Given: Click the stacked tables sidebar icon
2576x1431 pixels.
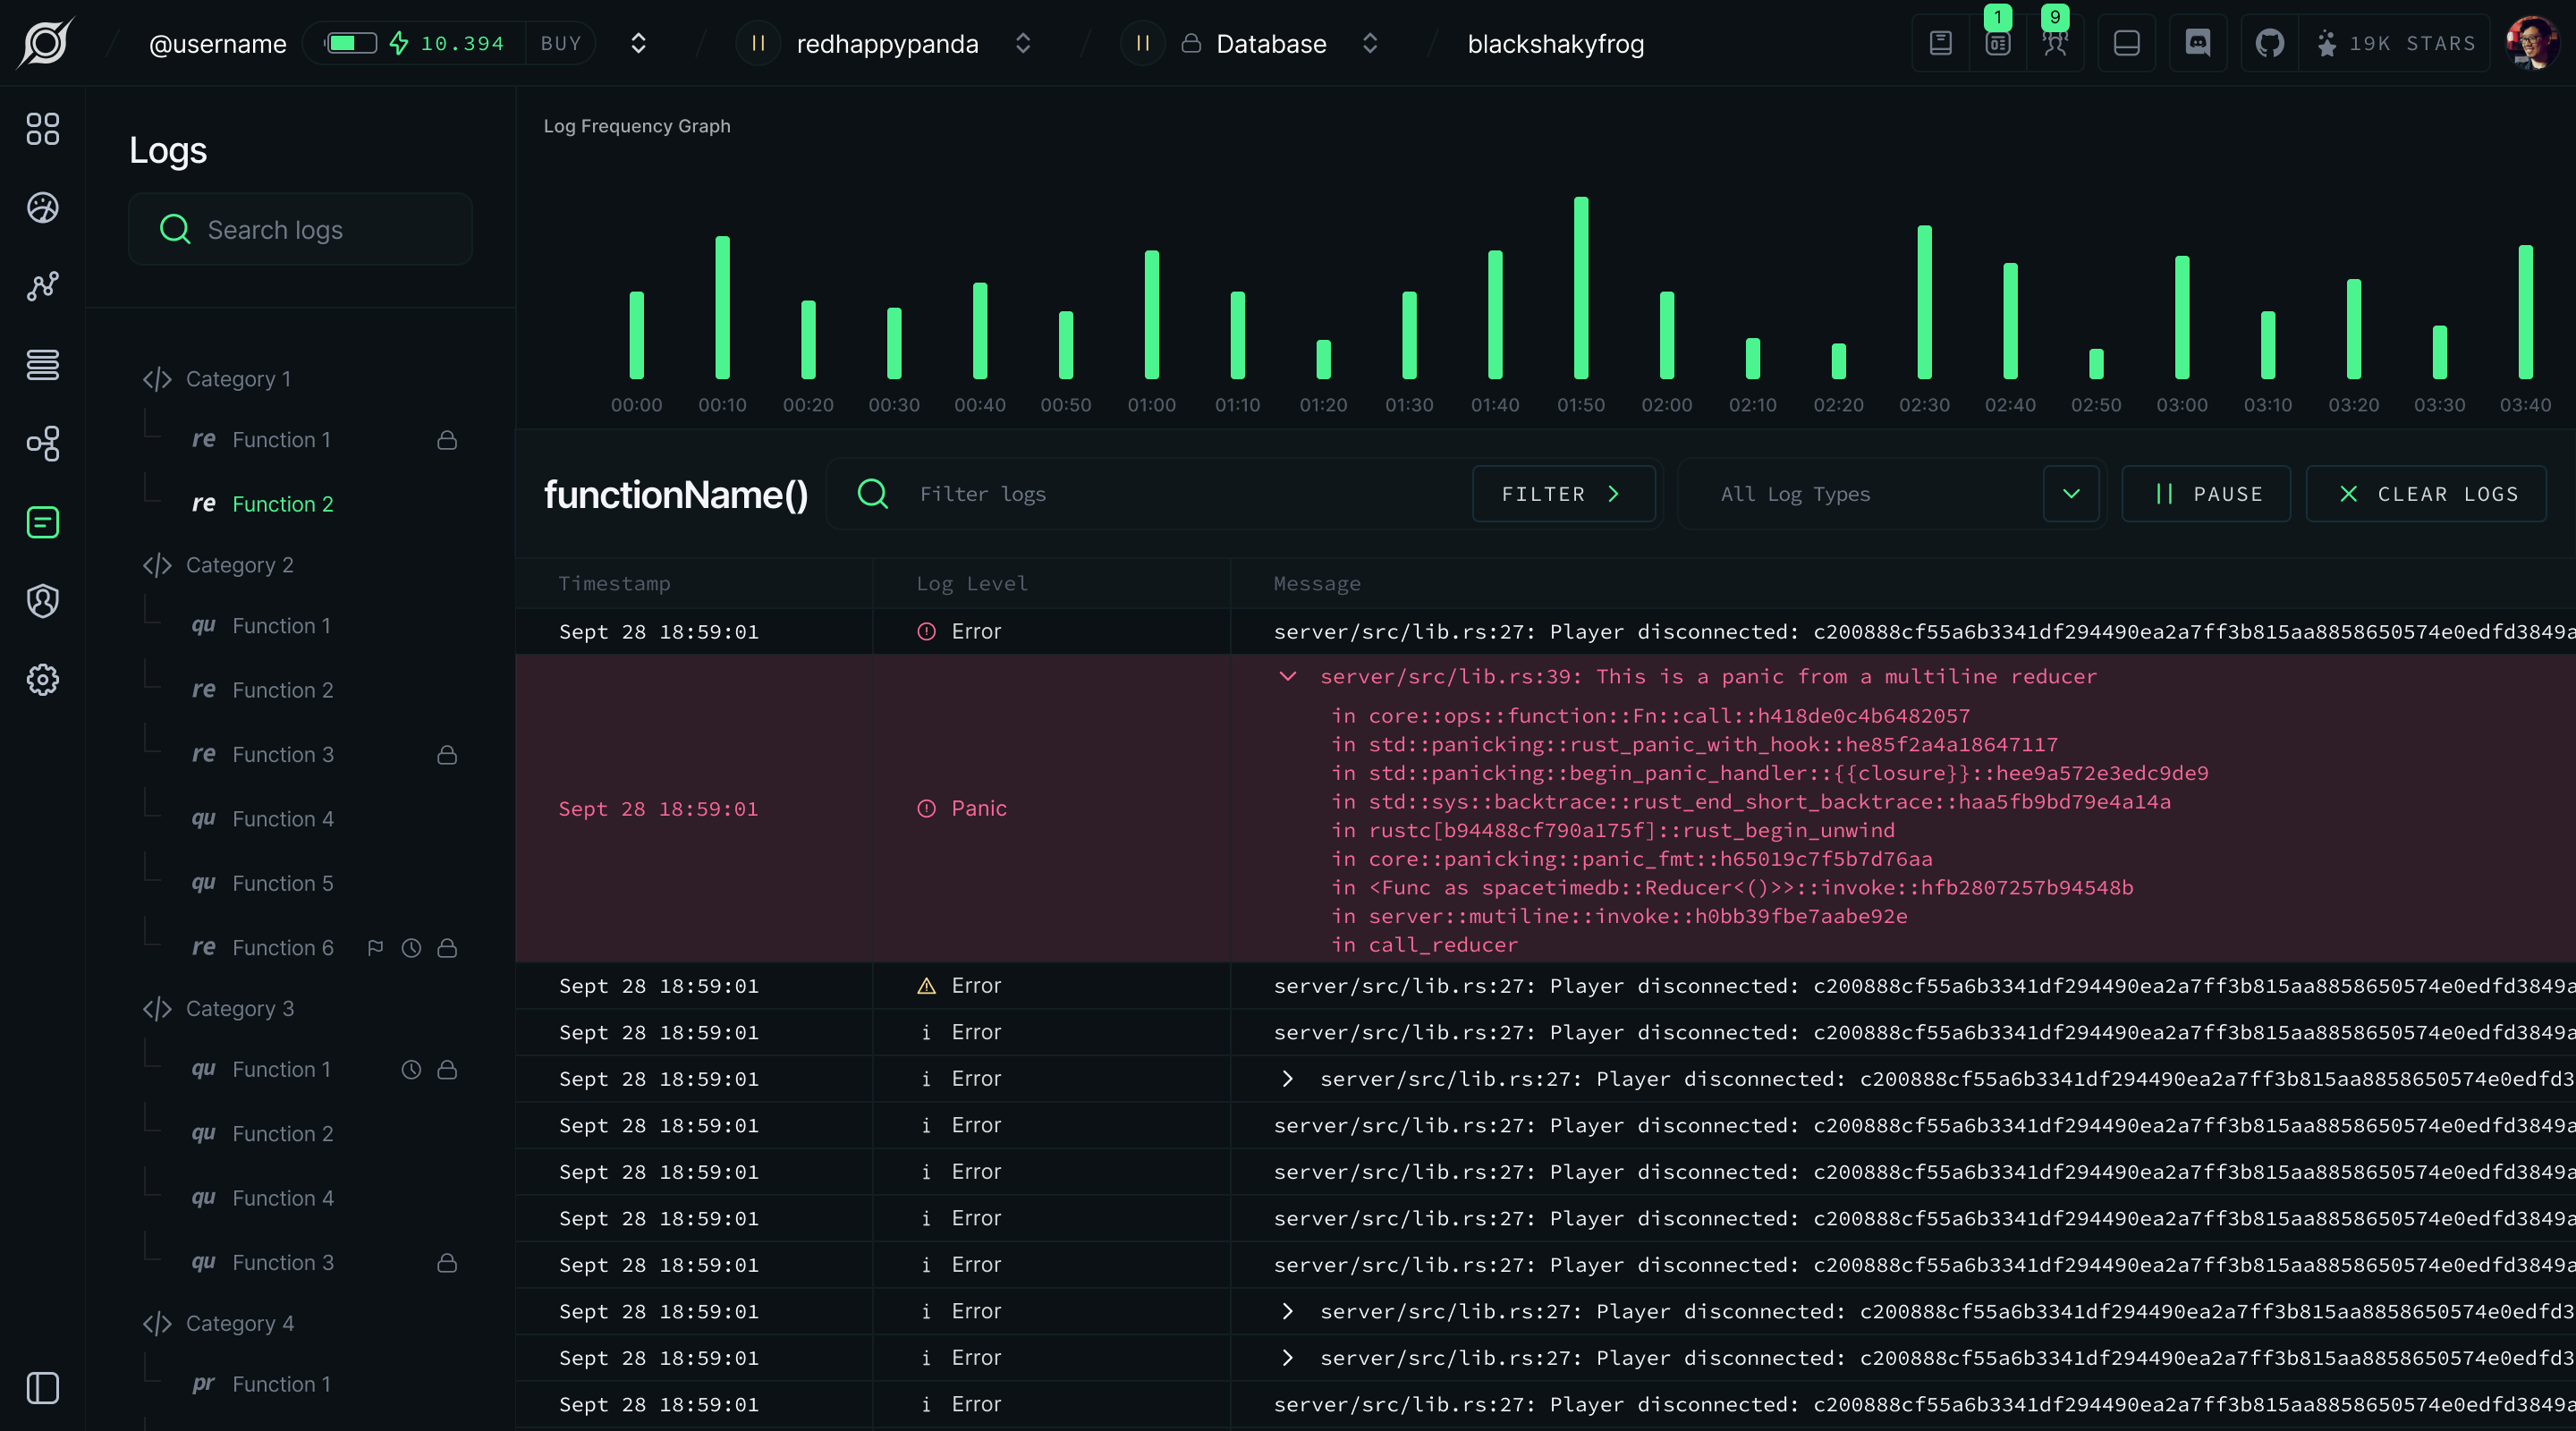Looking at the screenshot, I should coord(42,365).
